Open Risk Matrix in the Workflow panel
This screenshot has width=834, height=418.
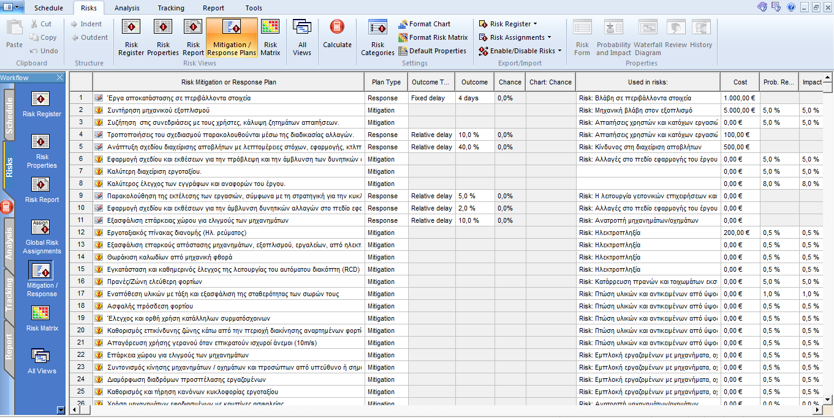click(42, 319)
